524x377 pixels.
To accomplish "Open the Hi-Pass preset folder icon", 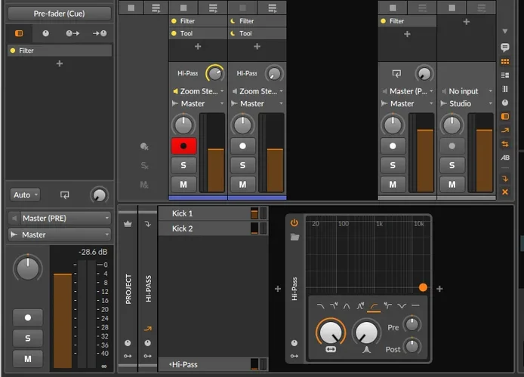I will click(294, 237).
